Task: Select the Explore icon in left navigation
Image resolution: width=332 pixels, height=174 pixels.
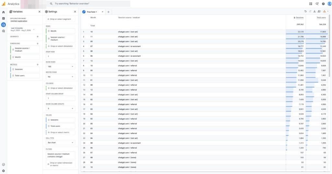Action: coord(3,25)
